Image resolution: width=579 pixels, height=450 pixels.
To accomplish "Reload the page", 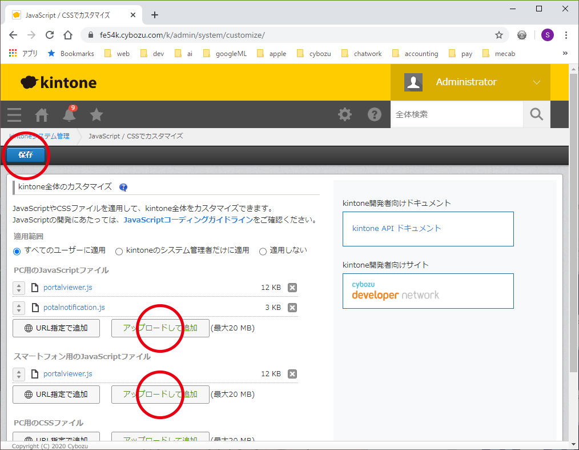I will coord(50,35).
